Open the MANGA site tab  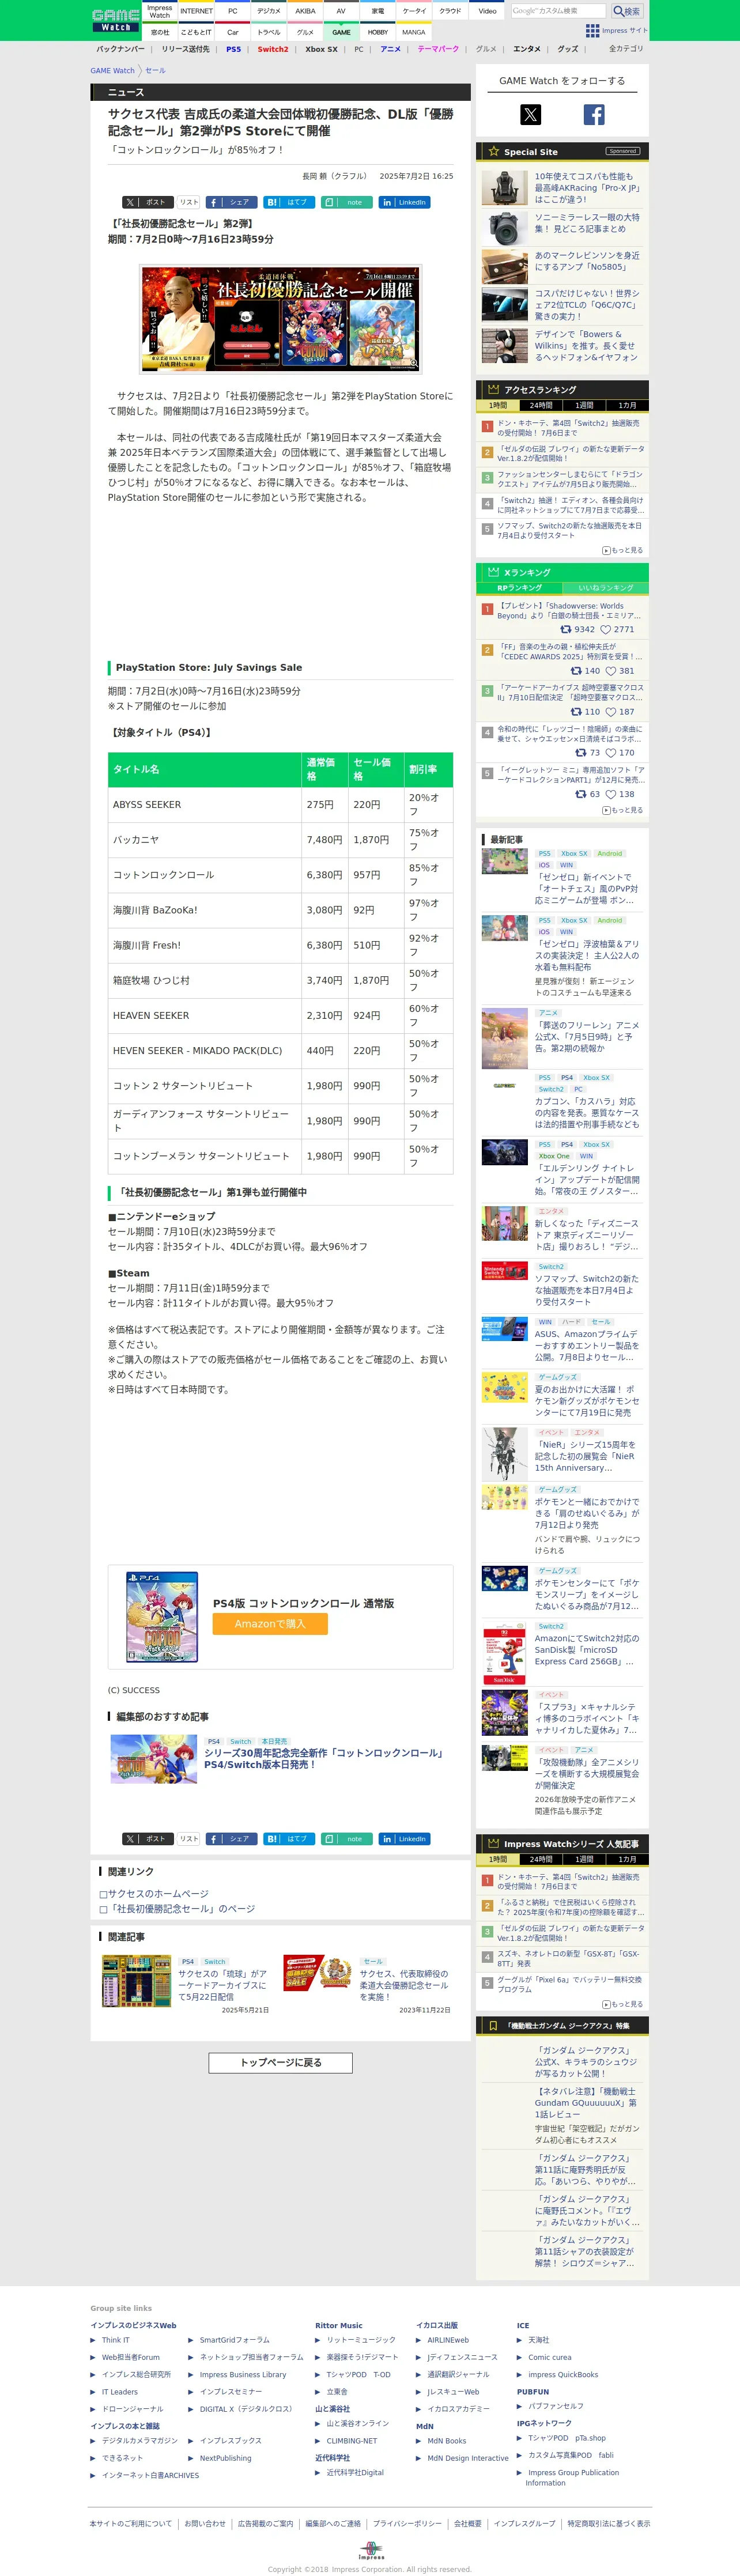414,32
